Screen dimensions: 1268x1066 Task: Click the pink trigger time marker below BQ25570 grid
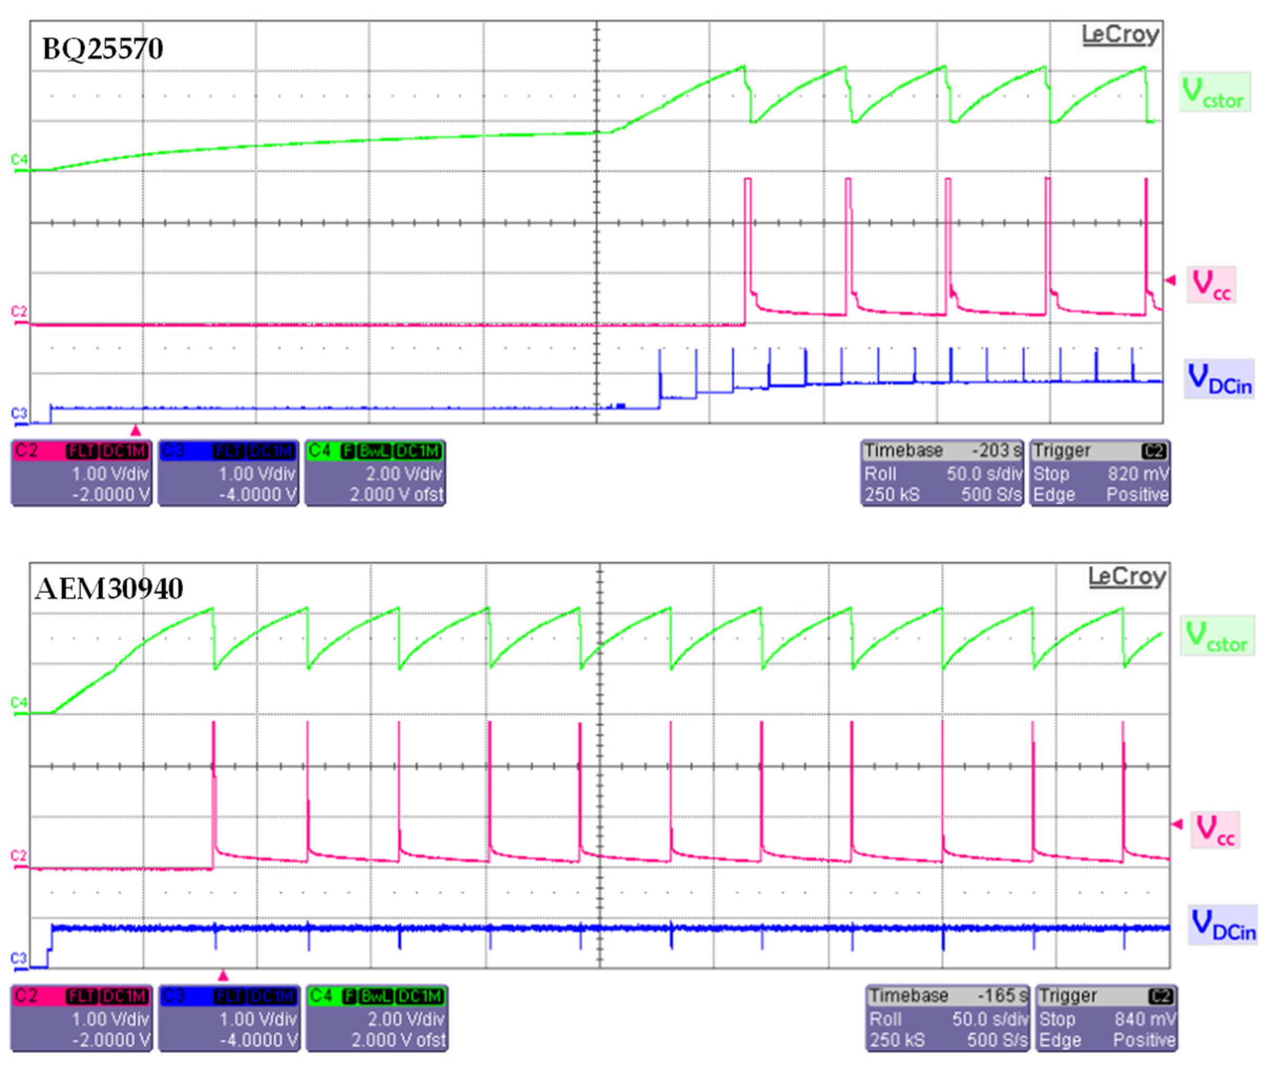pos(136,430)
